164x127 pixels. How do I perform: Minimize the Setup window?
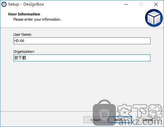(126, 4)
